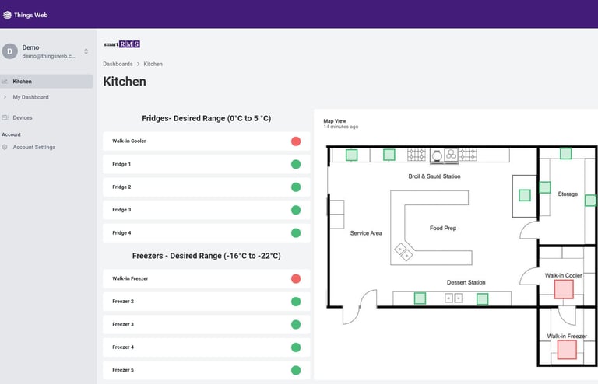Open the Demo account switcher arrows
Screen dimensions: 598x384
86,51
